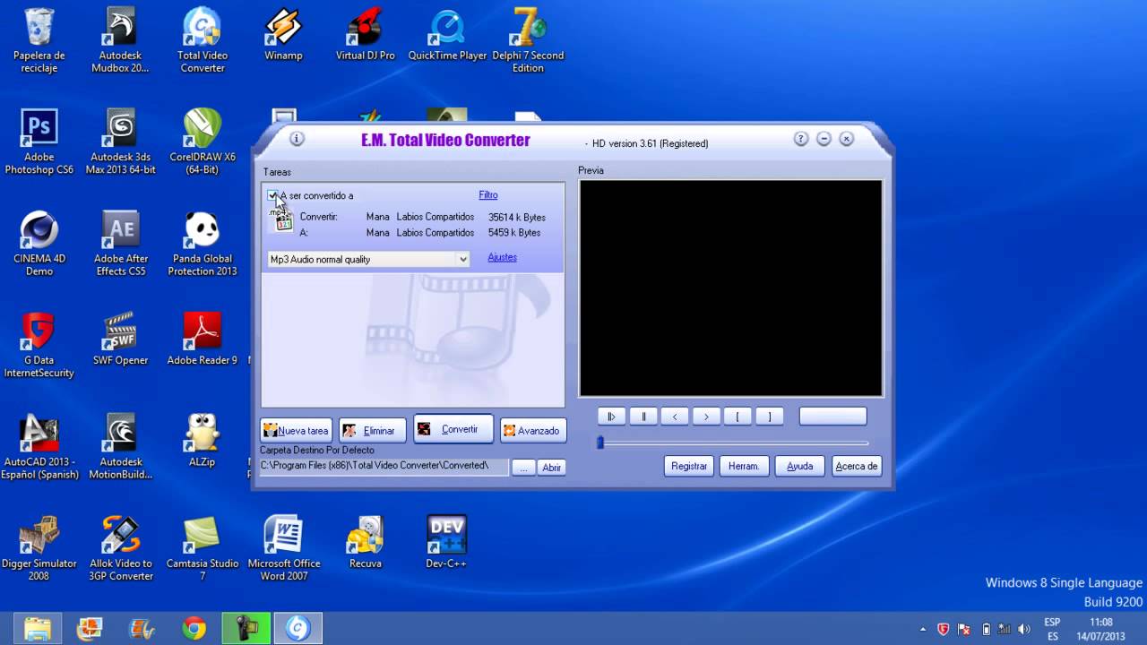Open the Microsoft Office Word 2007 desktop icon
Image resolution: width=1147 pixels, height=645 pixels.
tap(283, 548)
